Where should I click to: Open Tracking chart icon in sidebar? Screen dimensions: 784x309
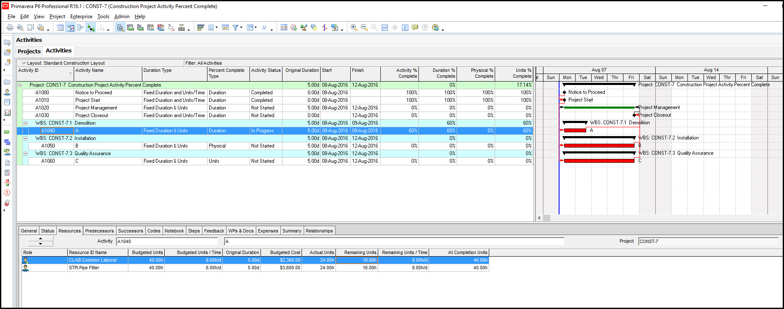click(x=7, y=112)
